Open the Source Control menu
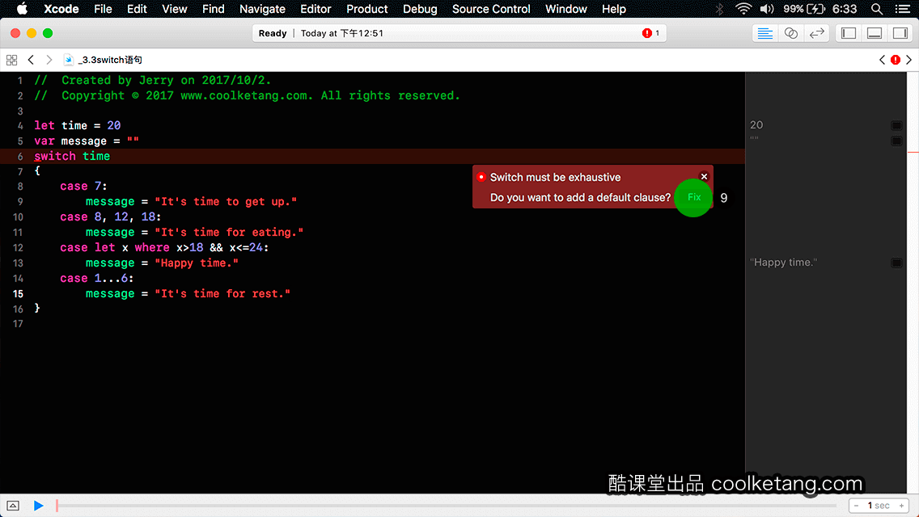Viewport: 919px width, 517px height. point(490,9)
